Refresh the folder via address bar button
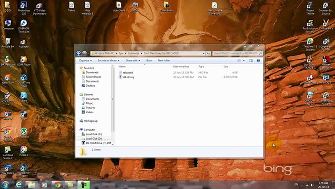The height and width of the screenshot is (189, 335). [x=208, y=54]
